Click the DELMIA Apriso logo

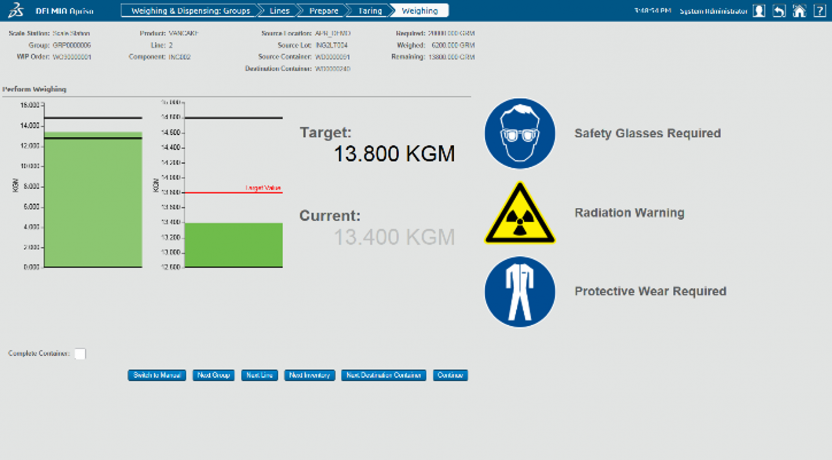coord(16,11)
